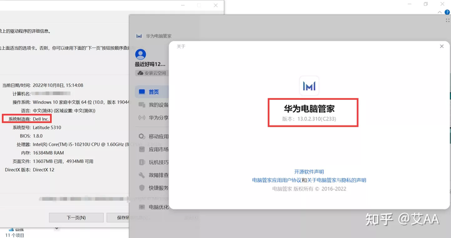Open 故障排查 wrench icon in sidebar
451x238 pixels.
pos(142,175)
